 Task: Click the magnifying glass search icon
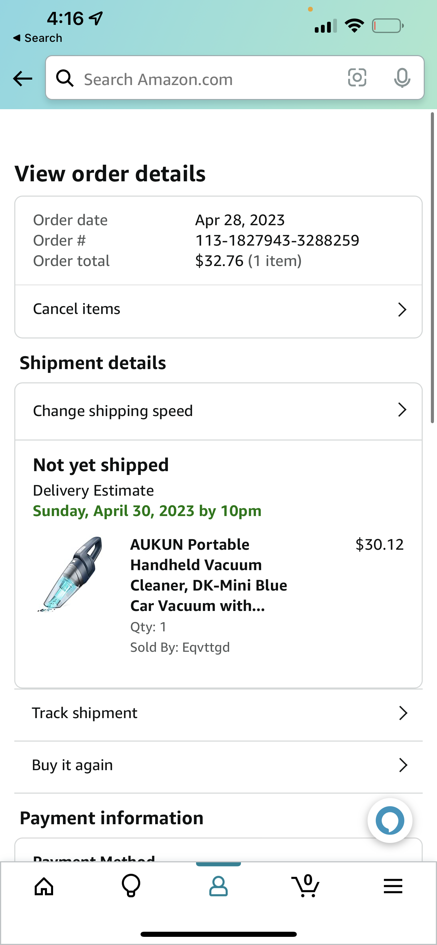(65, 78)
